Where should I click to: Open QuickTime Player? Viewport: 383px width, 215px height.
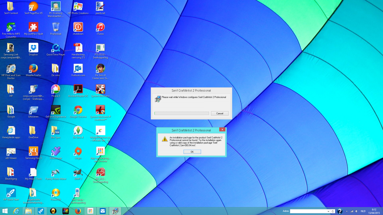pos(56,50)
